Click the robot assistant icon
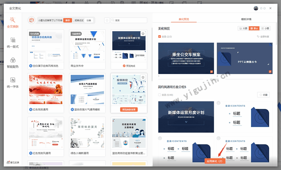This screenshot has height=170, width=281. (32, 20)
